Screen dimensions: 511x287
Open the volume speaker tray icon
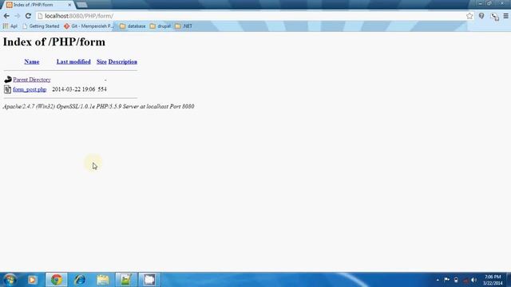(x=473, y=280)
